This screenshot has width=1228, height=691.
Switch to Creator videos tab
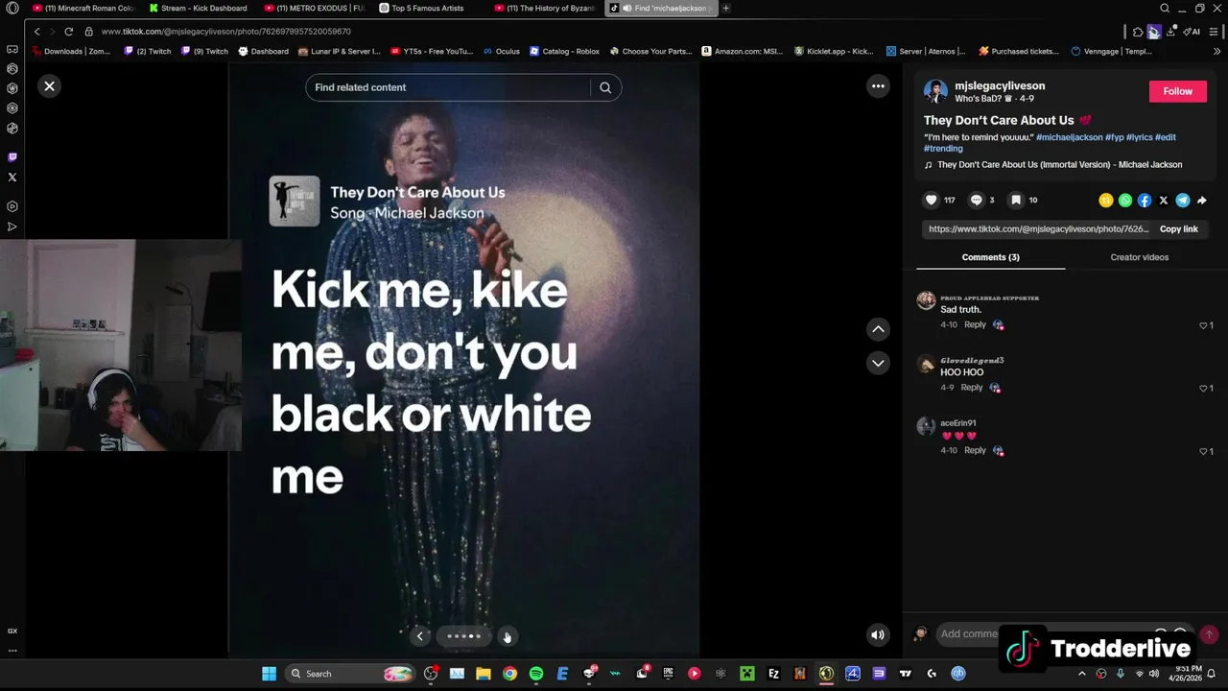(1139, 257)
